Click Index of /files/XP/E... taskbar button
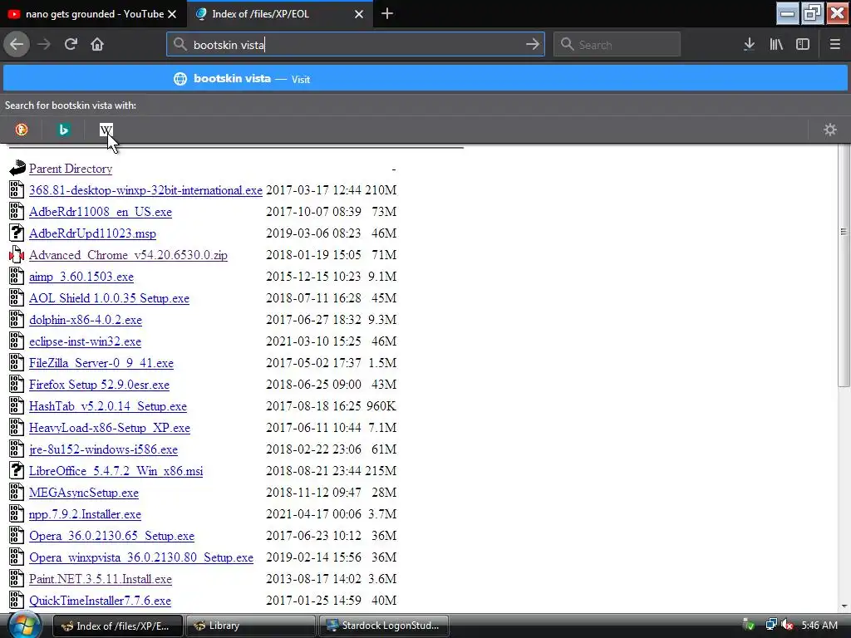Screen dimensions: 851x638 tap(117, 626)
